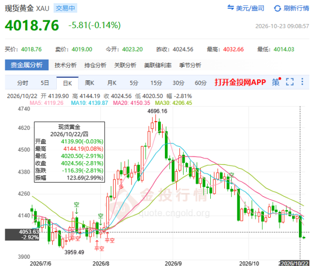Click the change value -5.81(-0.14%)
Image resolution: width=313 pixels, height=266 pixels.
pyautogui.click(x=94, y=26)
